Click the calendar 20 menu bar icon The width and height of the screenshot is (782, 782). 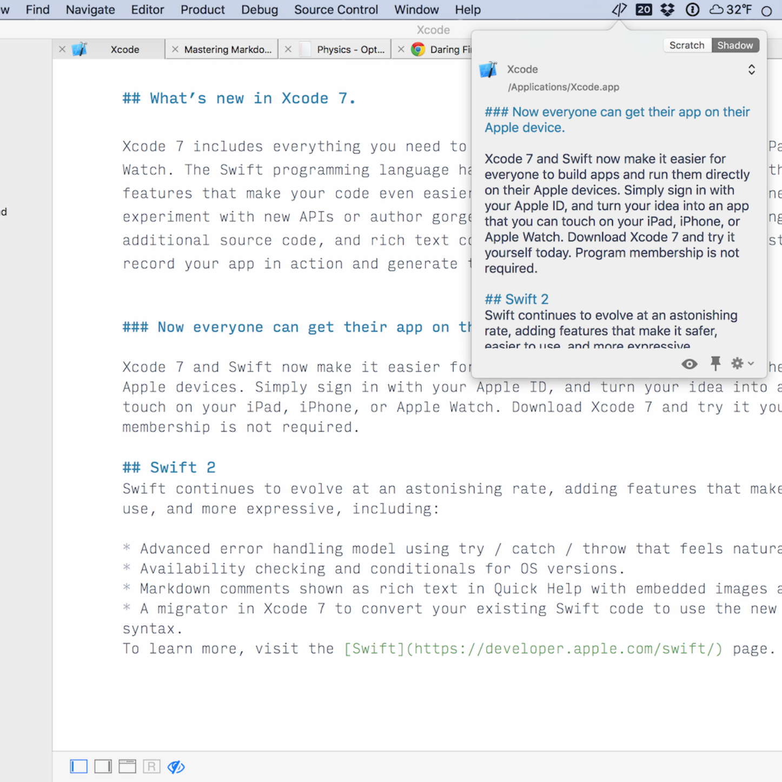644,10
